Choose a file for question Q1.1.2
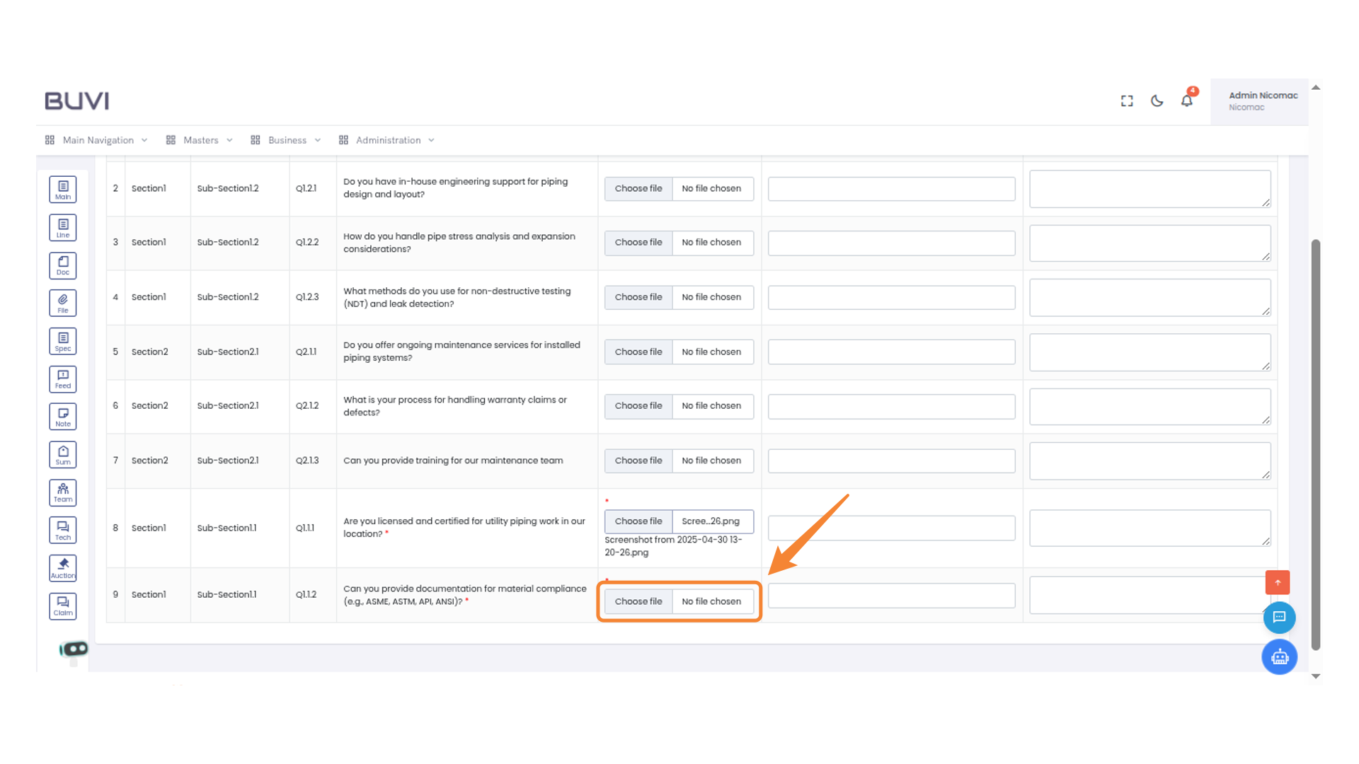Viewport: 1359px width, 764px height. pos(638,601)
